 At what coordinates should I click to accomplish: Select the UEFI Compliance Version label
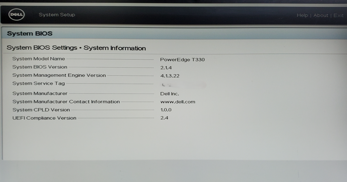click(x=44, y=118)
